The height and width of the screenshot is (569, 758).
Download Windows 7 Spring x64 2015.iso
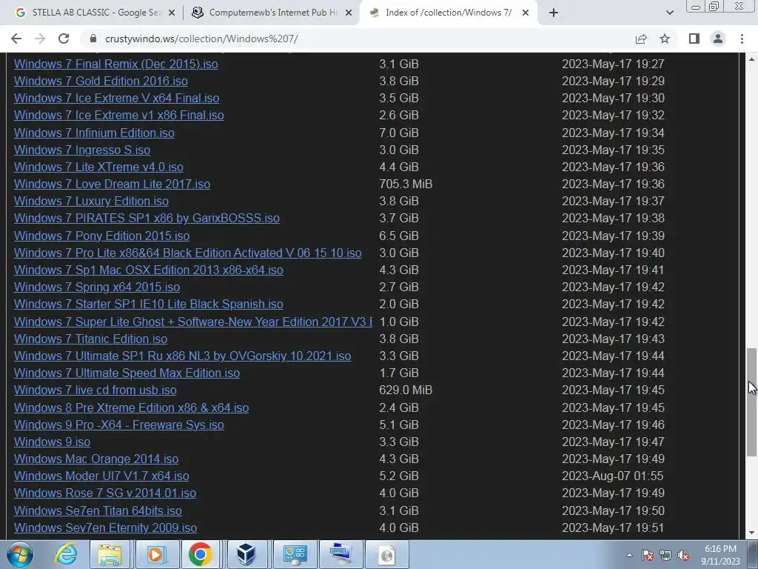click(x=97, y=287)
